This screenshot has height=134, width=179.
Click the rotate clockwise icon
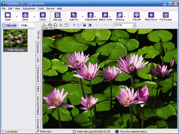[x=74, y=25]
